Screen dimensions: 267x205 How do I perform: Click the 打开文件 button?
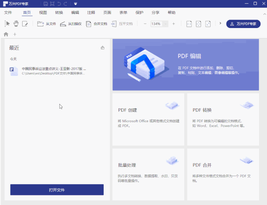[x=57, y=190]
